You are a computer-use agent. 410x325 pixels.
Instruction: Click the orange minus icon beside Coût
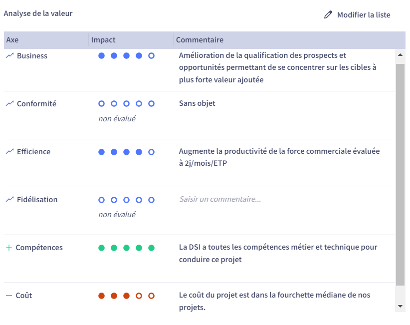(x=9, y=296)
